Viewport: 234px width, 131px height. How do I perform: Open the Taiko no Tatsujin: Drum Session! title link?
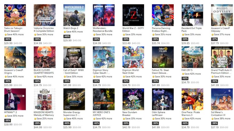coord(13,30)
